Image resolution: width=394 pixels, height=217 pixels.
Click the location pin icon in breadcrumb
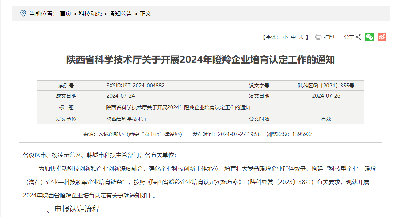click(23, 13)
